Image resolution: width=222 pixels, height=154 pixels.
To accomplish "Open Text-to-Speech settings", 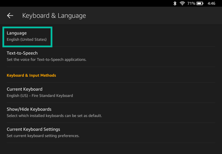I will 22,53.
